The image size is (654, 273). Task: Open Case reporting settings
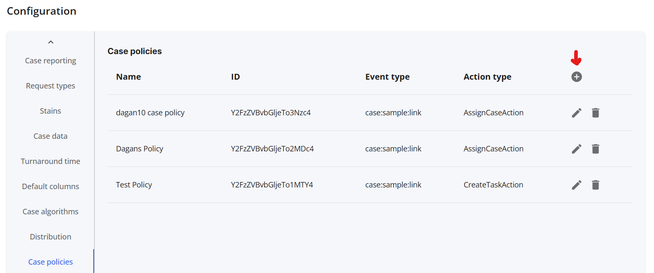click(50, 61)
